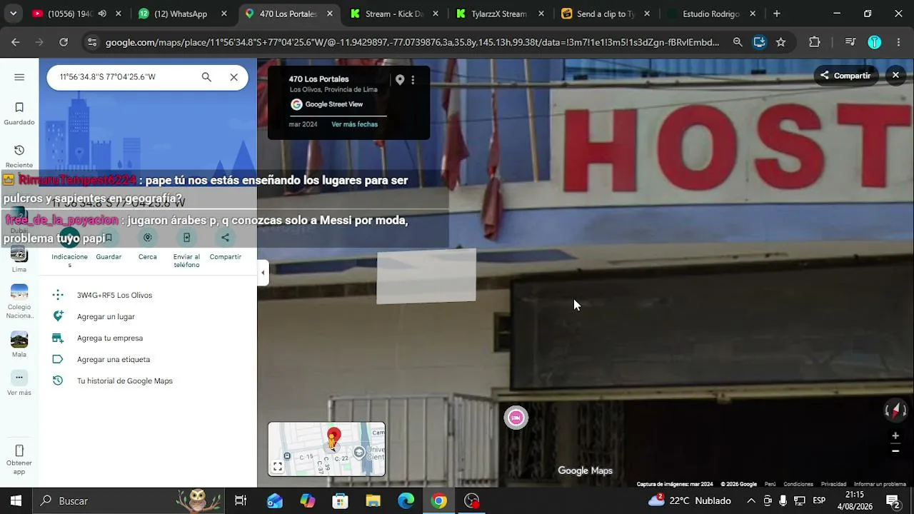Image resolution: width=914 pixels, height=514 pixels.
Task: Click the 470 Los Portales address title
Action: click(x=318, y=79)
